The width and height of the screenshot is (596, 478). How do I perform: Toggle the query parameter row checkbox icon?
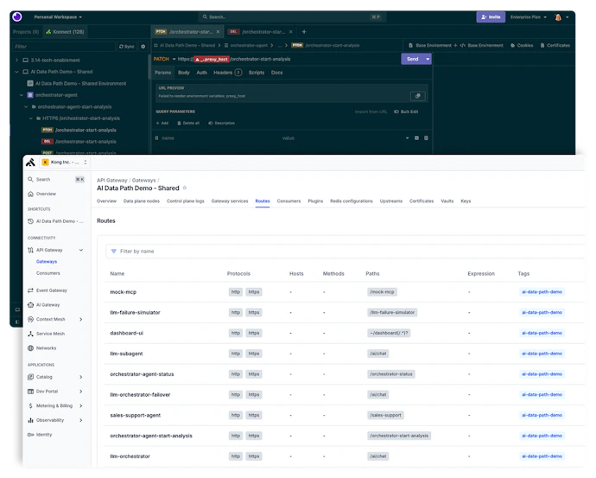(x=416, y=138)
